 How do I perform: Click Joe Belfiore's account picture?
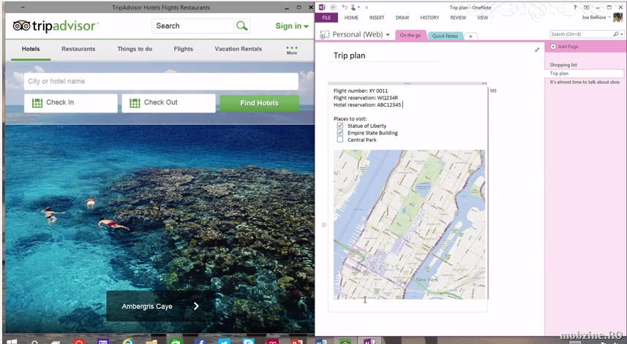[x=617, y=18]
